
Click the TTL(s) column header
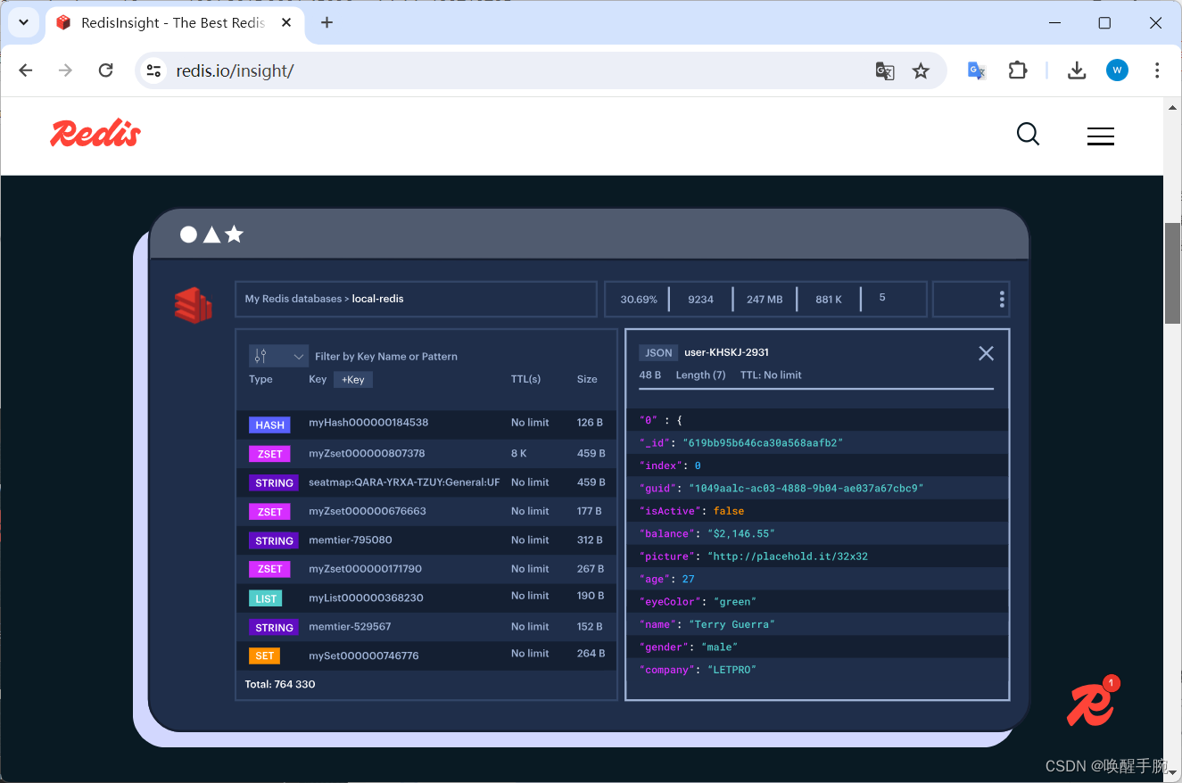(525, 379)
